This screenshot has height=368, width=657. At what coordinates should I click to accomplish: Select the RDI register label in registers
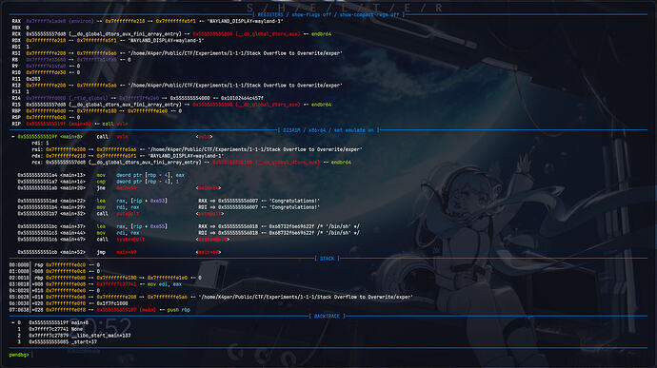[16, 47]
